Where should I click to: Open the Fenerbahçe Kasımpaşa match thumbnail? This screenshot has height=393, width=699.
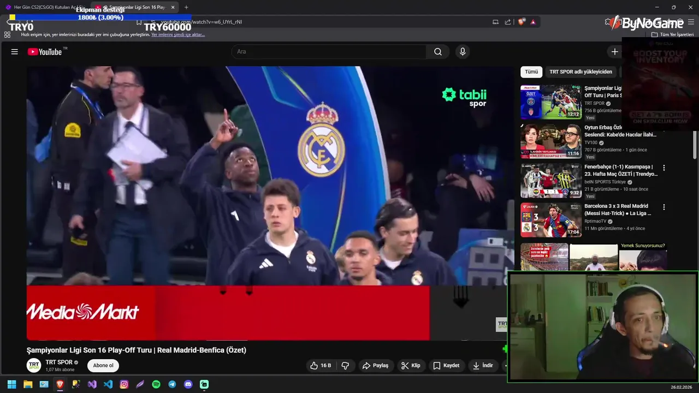pyautogui.click(x=550, y=180)
